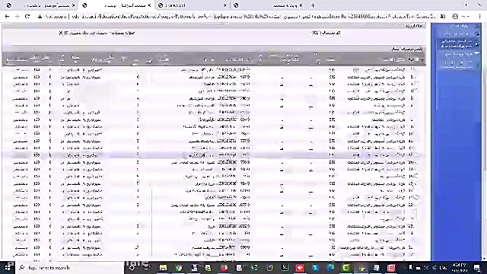Viewport: 487px width, 274px height.
Task: Go back with the browser back arrow
Action: (x=7, y=17)
